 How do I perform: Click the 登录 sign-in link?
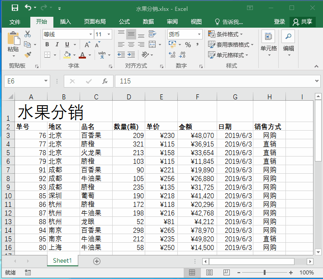(279, 22)
